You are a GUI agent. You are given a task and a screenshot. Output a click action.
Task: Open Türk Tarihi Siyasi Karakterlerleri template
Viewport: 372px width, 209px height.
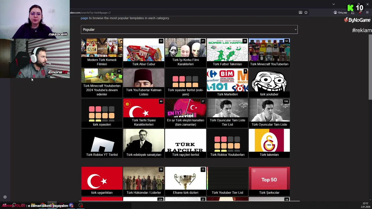(144, 113)
